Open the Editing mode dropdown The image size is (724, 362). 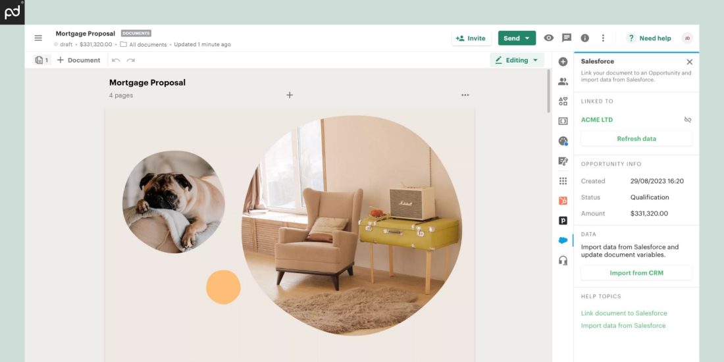[x=517, y=60]
